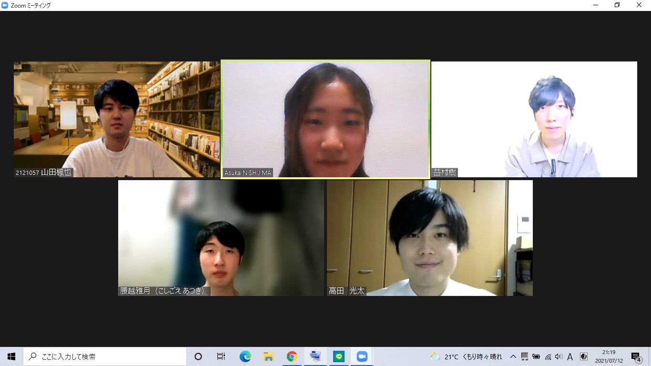Open the weather widget showing 21°C
This screenshot has width=651, height=366.
[466, 356]
